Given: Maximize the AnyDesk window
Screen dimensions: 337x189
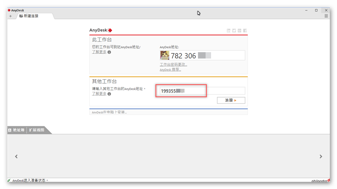Looking at the screenshot, I should 316,10.
